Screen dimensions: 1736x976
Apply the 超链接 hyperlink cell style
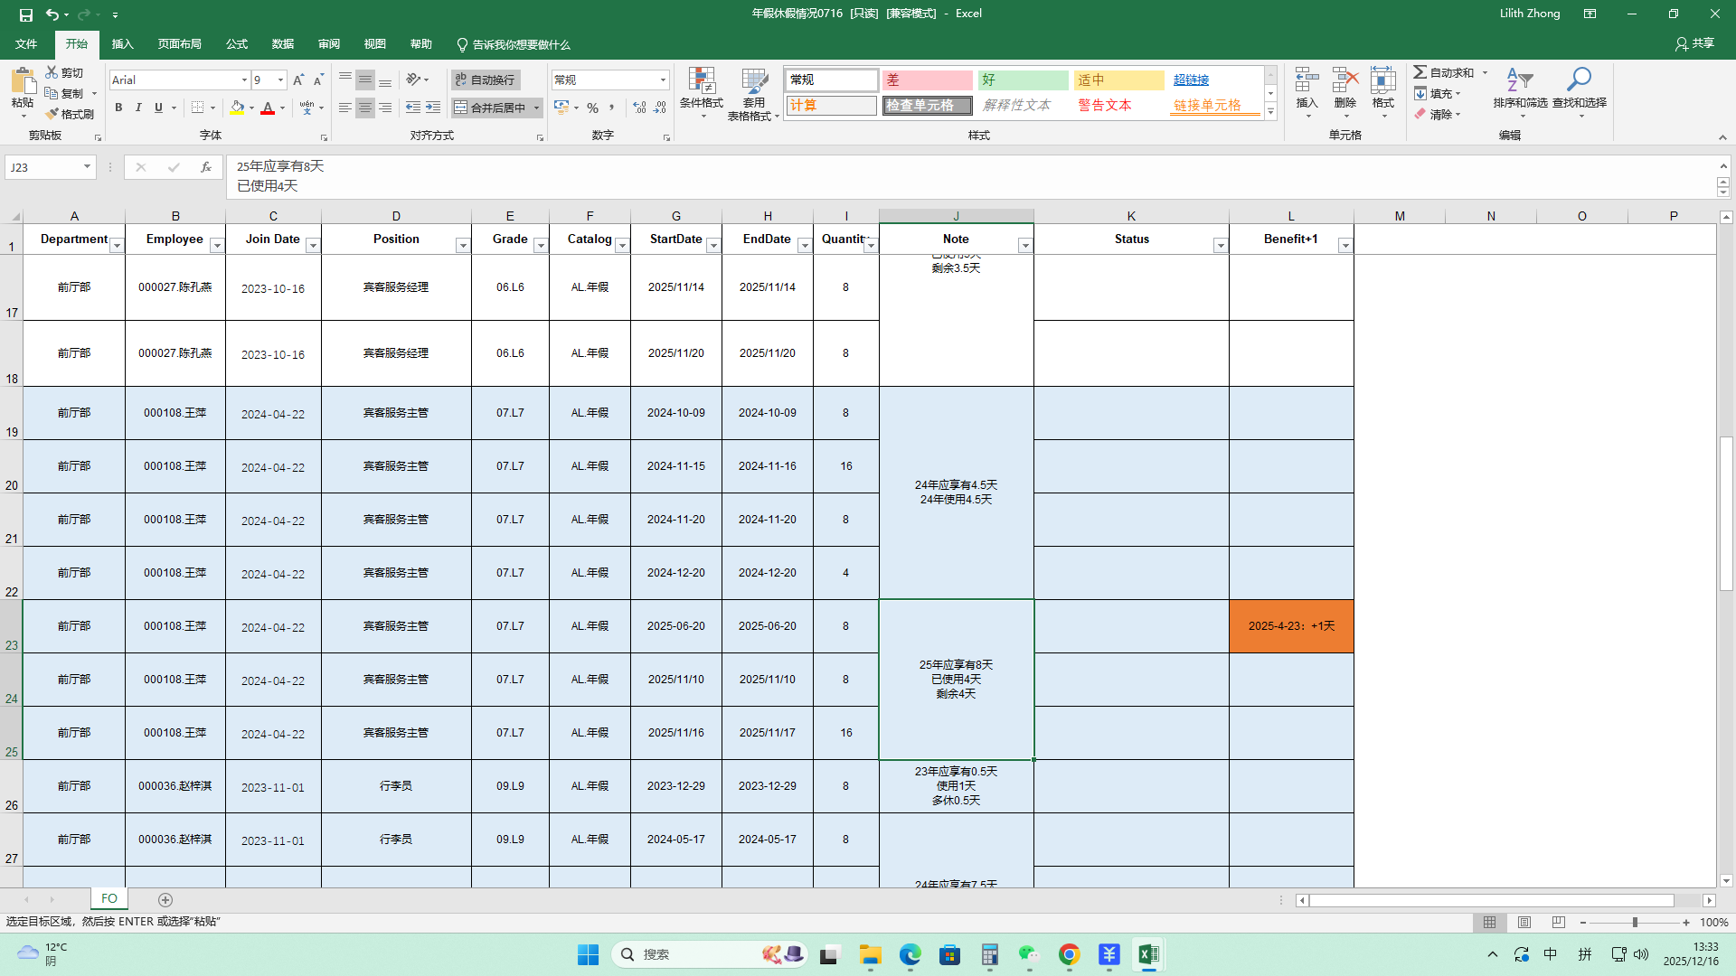pyautogui.click(x=1191, y=80)
